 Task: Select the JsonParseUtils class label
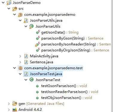tap(48, 26)
